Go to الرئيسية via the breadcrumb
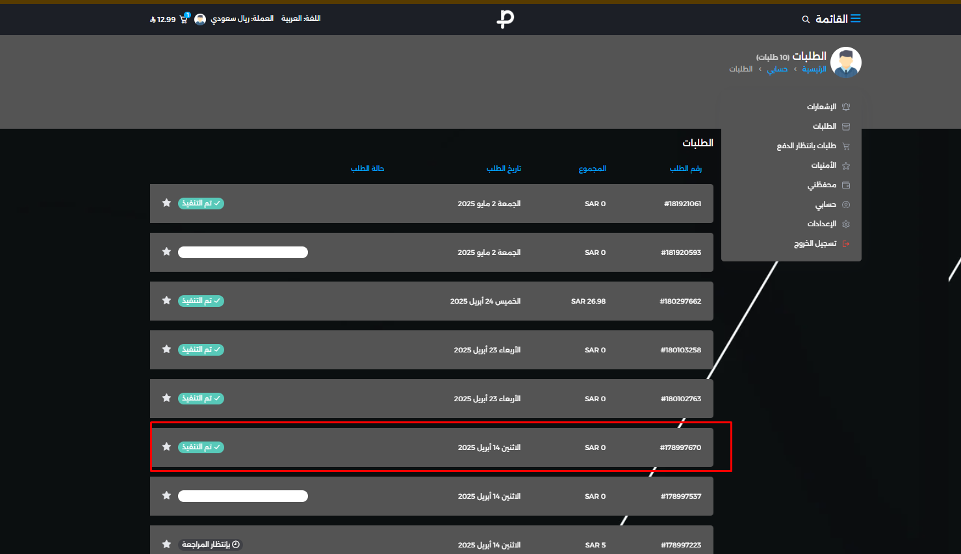This screenshot has height=554, width=961. 814,69
